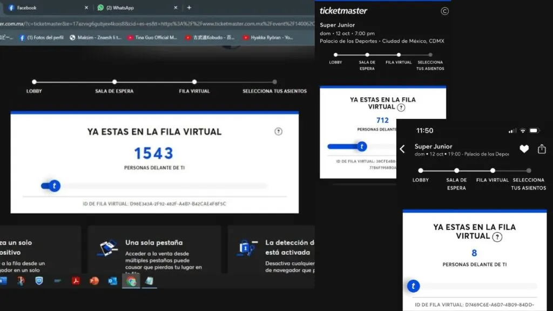Tap the 't' progress handle on phone card
This screenshot has width=553, height=311.
[413, 286]
